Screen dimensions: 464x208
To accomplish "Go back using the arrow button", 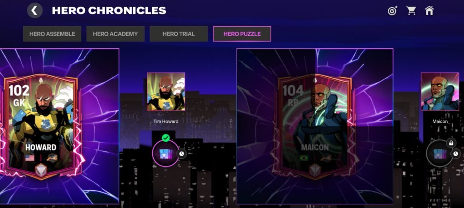I will [35, 11].
